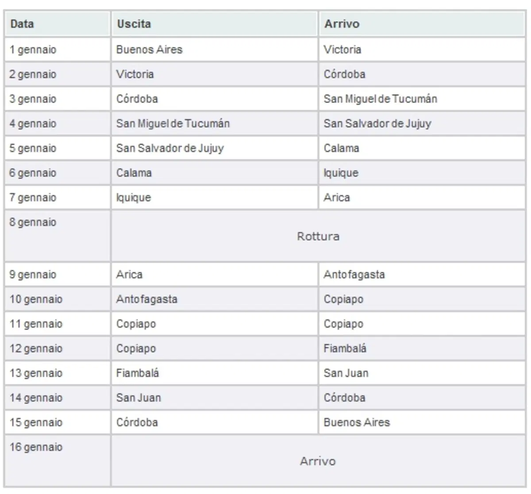Viewport: 531px width, 494px height.
Task: Click San Salvador de Jujuy departure cell
Action: (x=215, y=148)
